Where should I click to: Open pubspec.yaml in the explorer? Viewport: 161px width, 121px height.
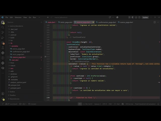click(15, 88)
